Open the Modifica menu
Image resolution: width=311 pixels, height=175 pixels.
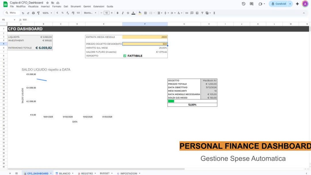click(x=21, y=7)
